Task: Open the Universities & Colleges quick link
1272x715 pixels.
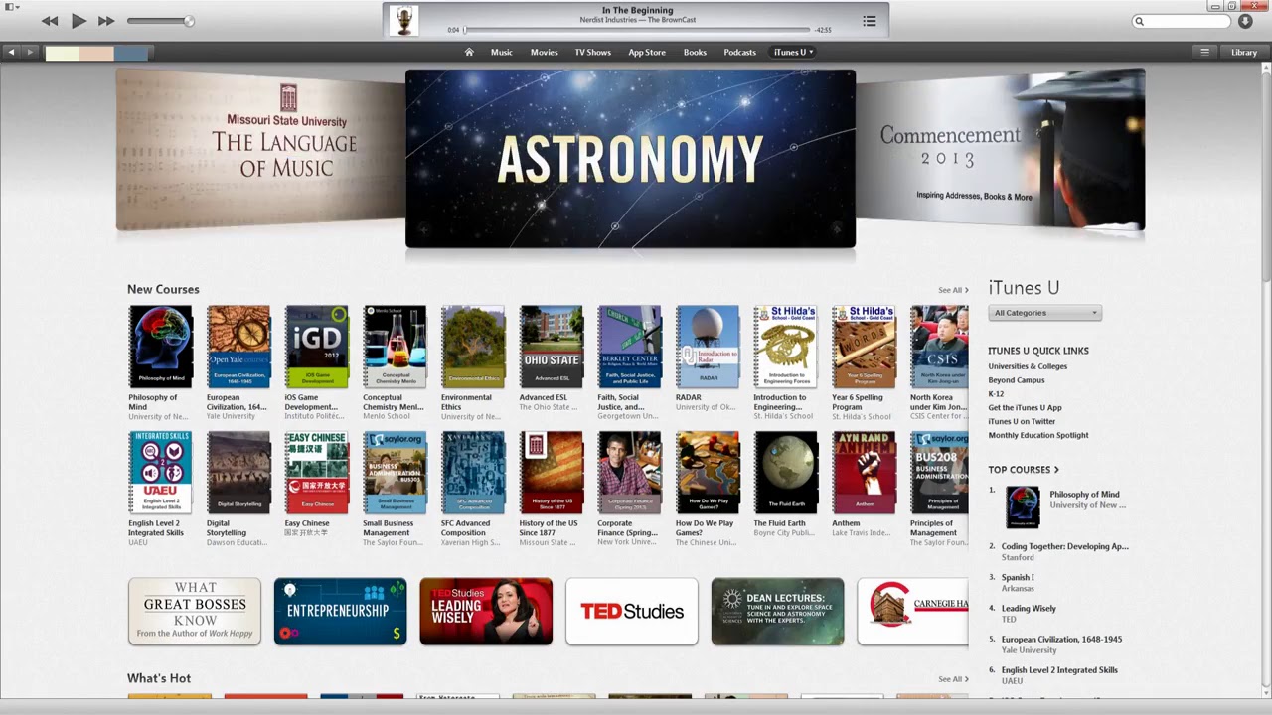Action: pos(1028,366)
